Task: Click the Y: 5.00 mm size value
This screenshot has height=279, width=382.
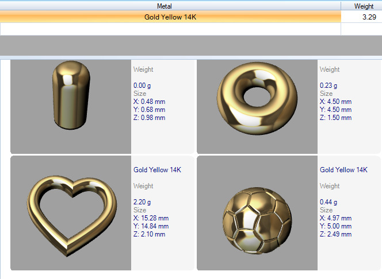Action: 336,226
